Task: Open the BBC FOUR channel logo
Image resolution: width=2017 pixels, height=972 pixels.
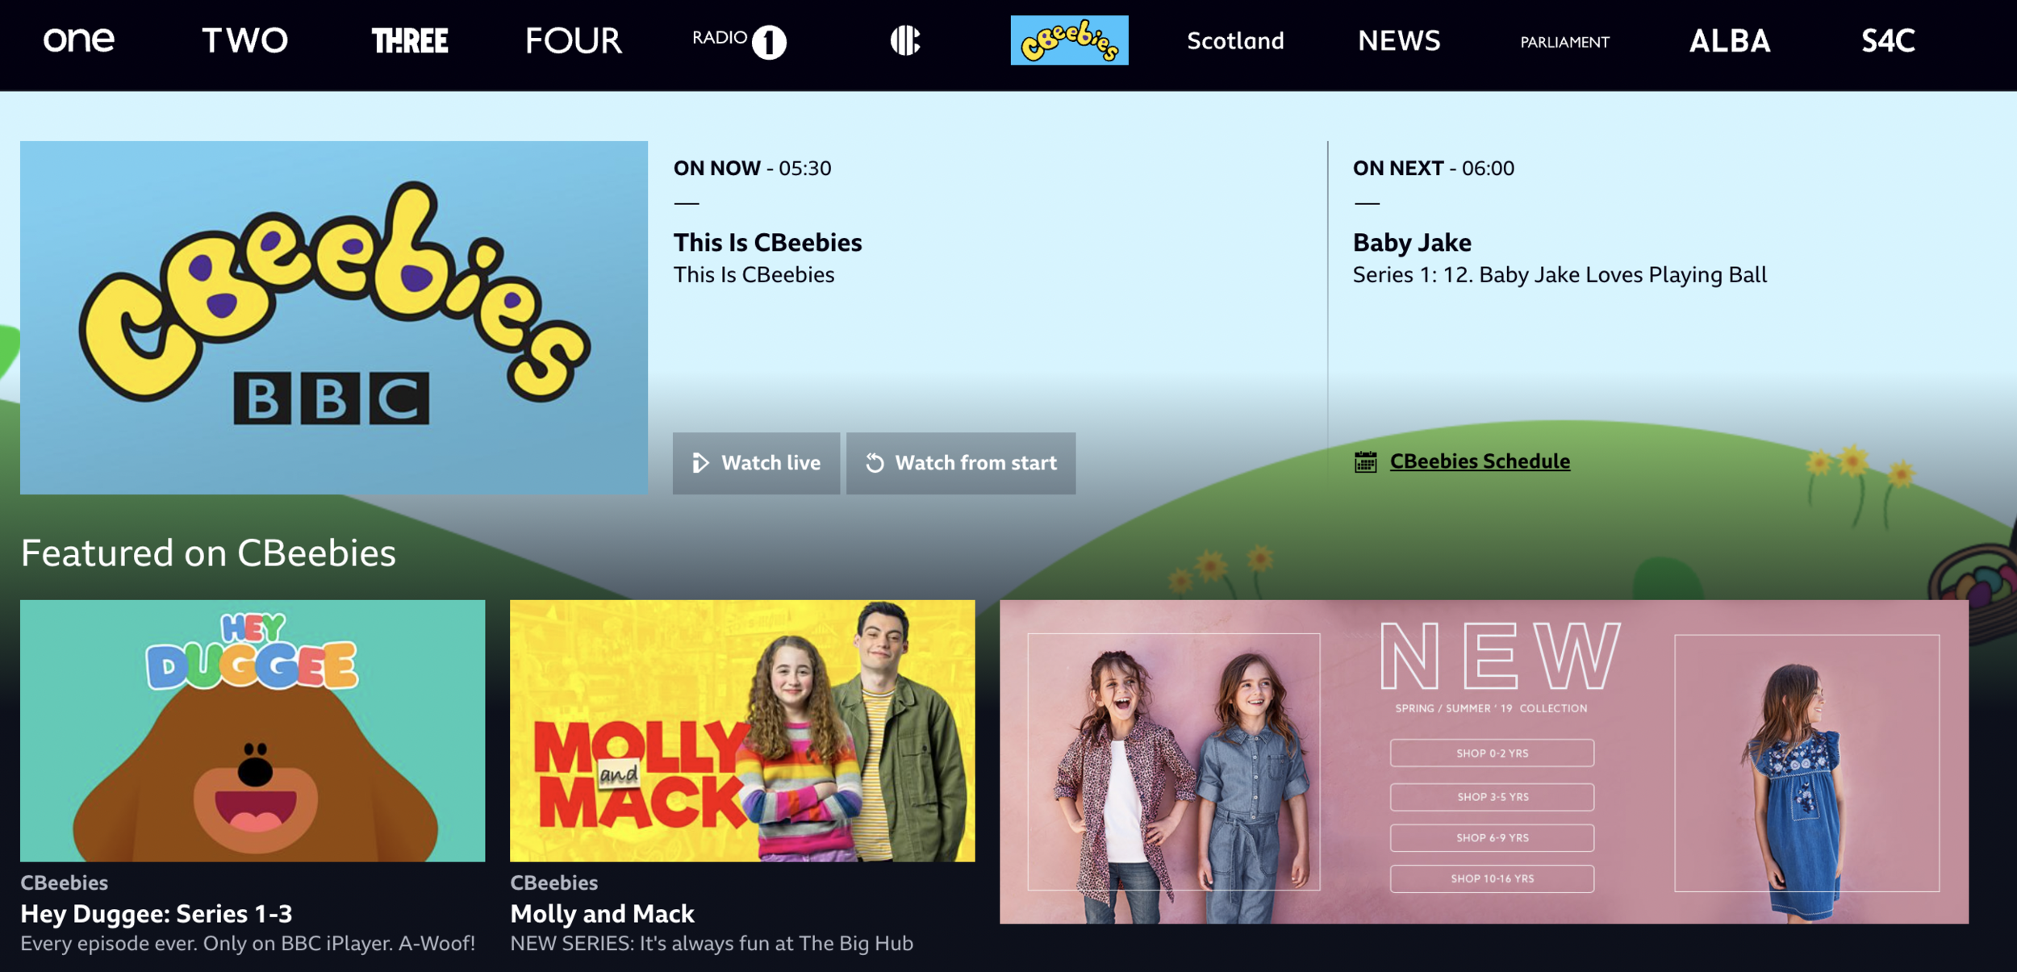Action: pos(574,40)
